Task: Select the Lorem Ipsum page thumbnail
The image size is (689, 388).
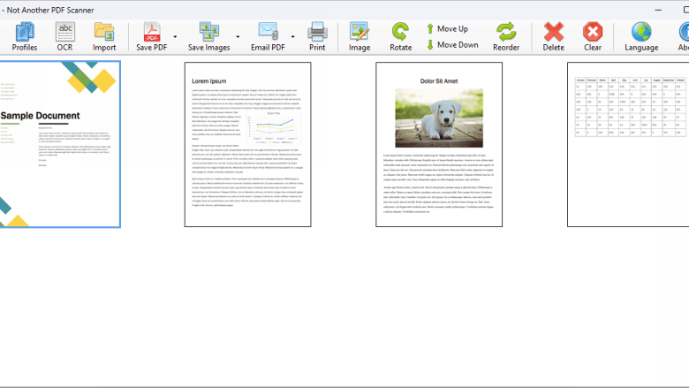Action: (248, 145)
